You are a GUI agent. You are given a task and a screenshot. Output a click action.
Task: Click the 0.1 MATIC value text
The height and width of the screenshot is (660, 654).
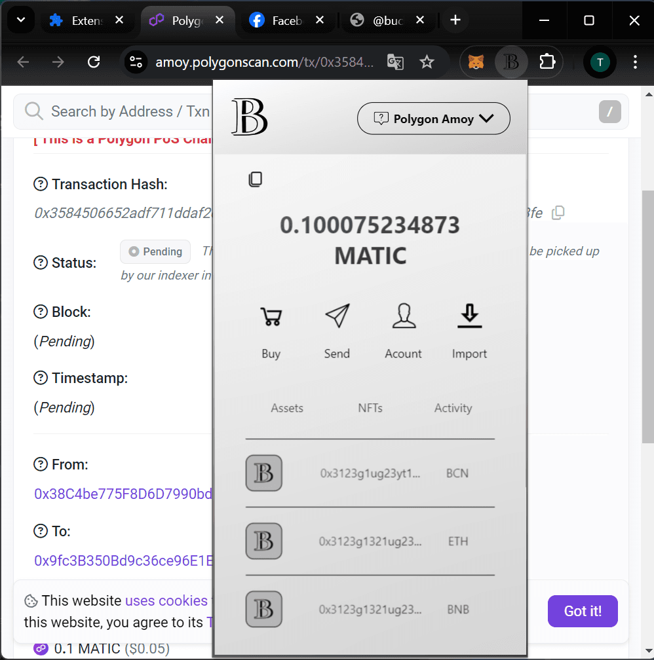(x=87, y=649)
